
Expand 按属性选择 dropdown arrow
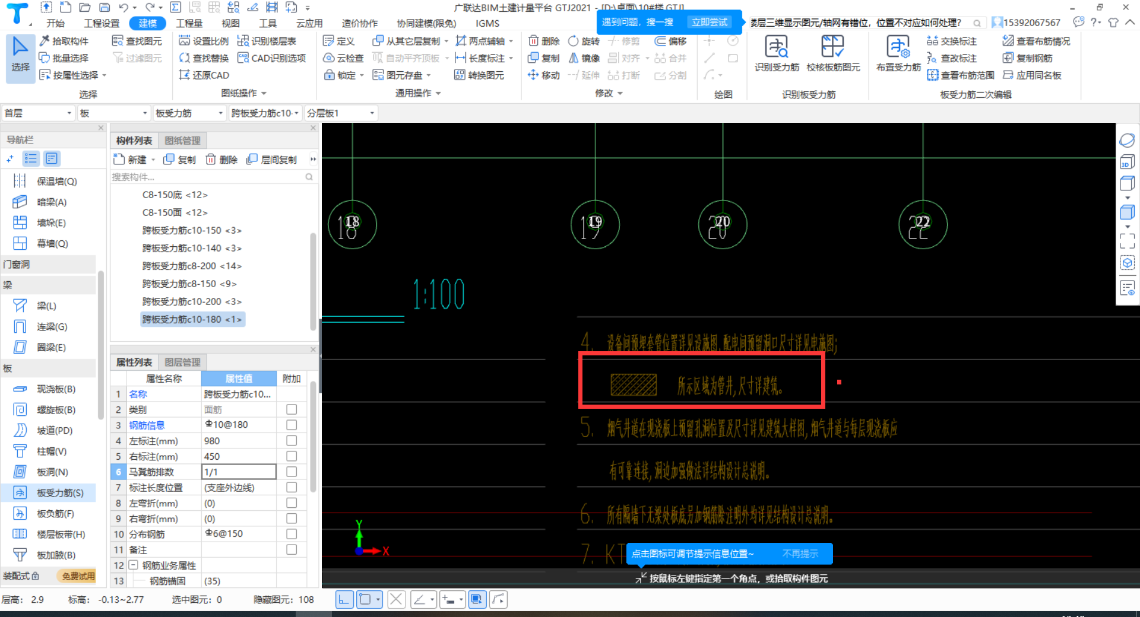(104, 76)
